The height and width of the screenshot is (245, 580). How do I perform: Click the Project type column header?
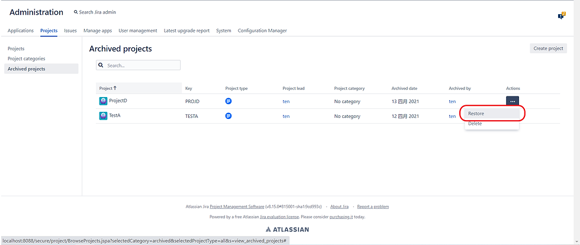(x=236, y=88)
